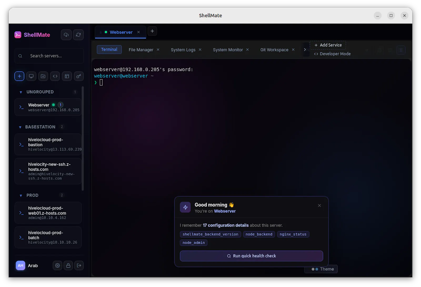The width and height of the screenshot is (421, 287).
Task: Select the Webserver session tab
Action: tap(121, 32)
